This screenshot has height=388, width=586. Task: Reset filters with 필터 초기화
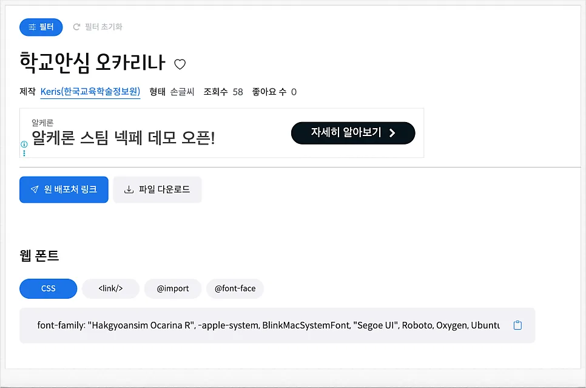98,27
